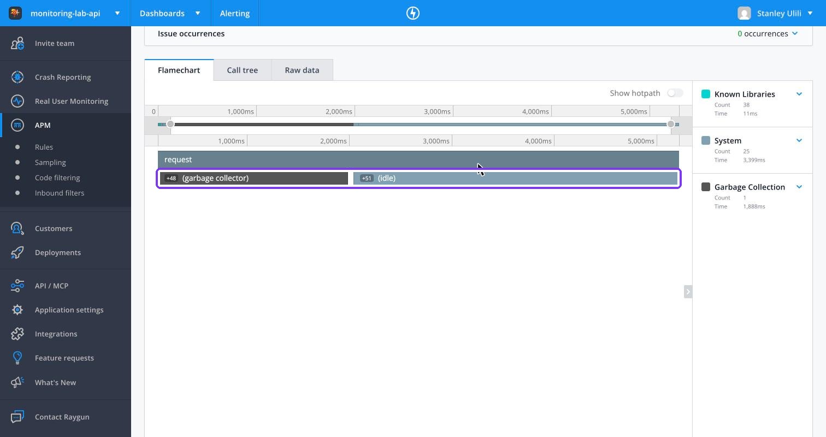Open the user menu dropdown arrow

[x=810, y=13]
